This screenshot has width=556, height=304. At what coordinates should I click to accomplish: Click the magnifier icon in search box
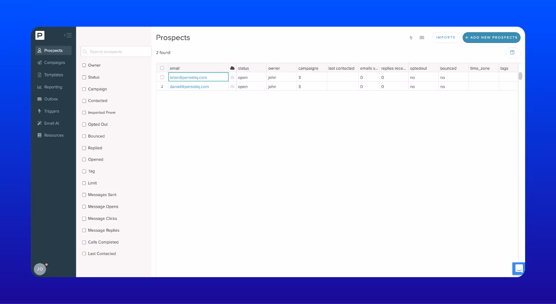(x=85, y=51)
